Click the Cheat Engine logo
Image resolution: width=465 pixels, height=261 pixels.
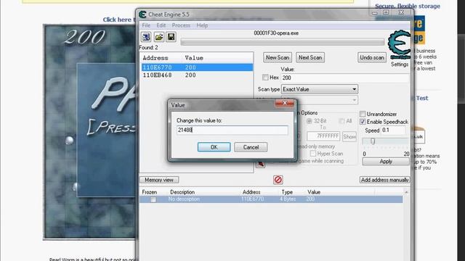click(399, 45)
